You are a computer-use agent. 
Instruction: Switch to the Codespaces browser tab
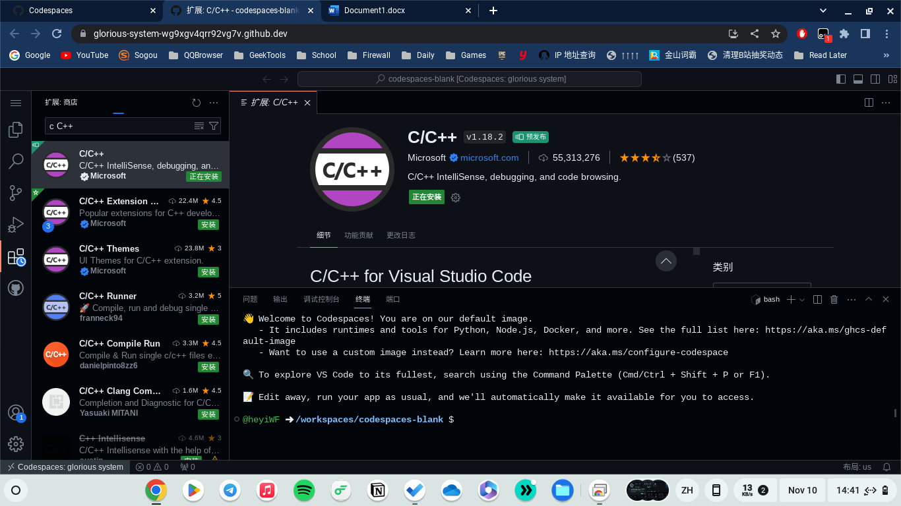84,11
